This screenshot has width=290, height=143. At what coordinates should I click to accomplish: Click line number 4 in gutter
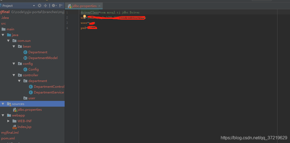(x=67, y=28)
